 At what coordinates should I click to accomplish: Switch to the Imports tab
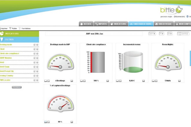(101, 24)
